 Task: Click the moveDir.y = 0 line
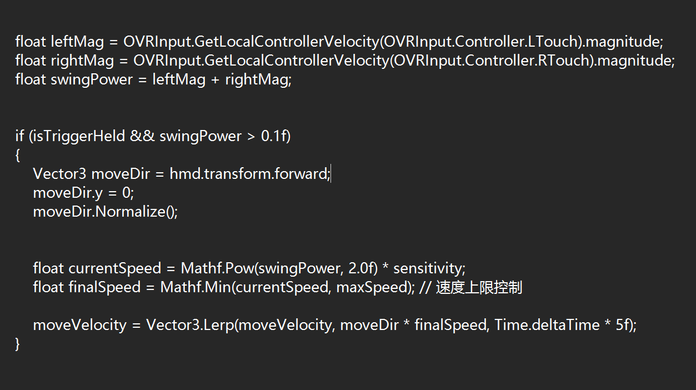click(x=83, y=193)
